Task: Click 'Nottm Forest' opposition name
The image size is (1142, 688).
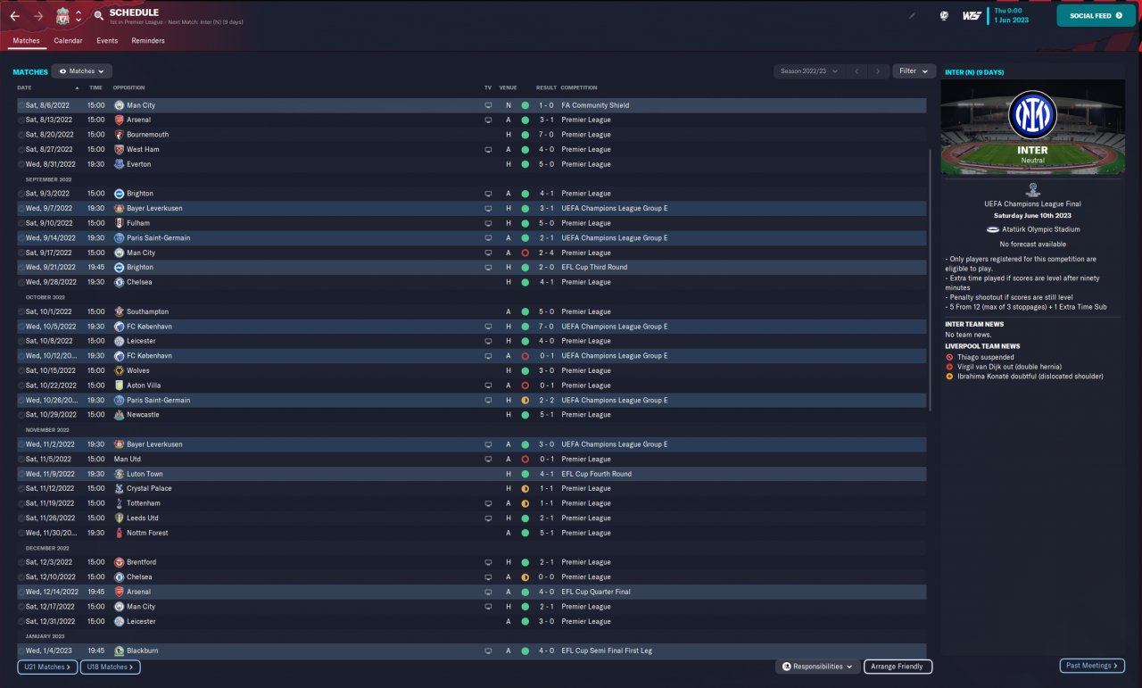Action: pyautogui.click(x=147, y=533)
